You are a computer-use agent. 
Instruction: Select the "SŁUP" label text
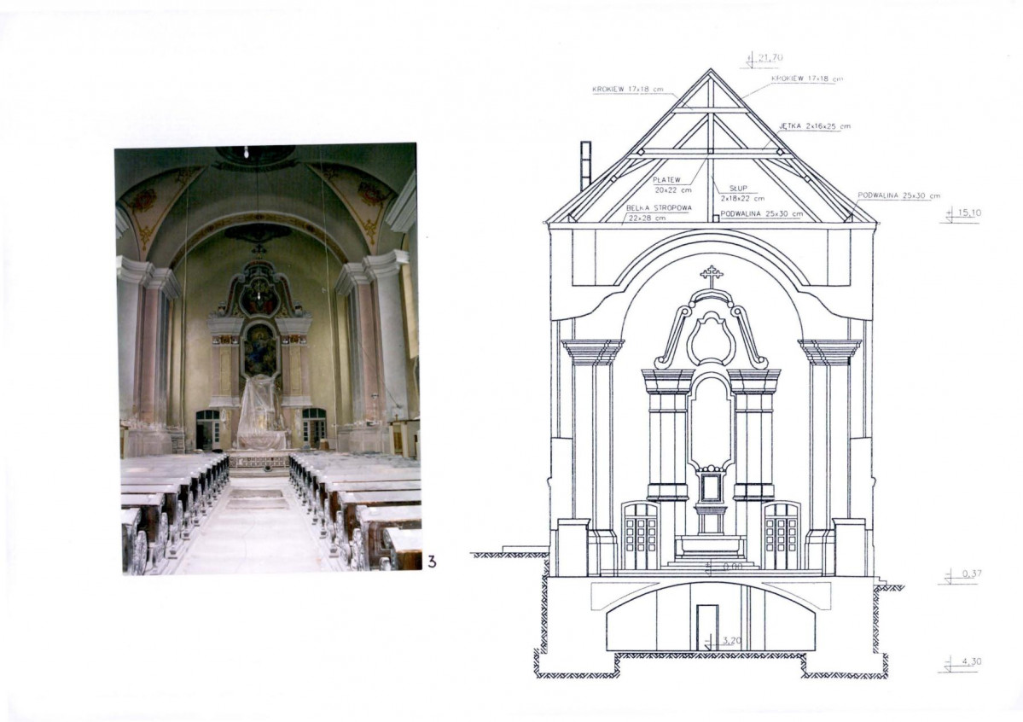coord(739,188)
